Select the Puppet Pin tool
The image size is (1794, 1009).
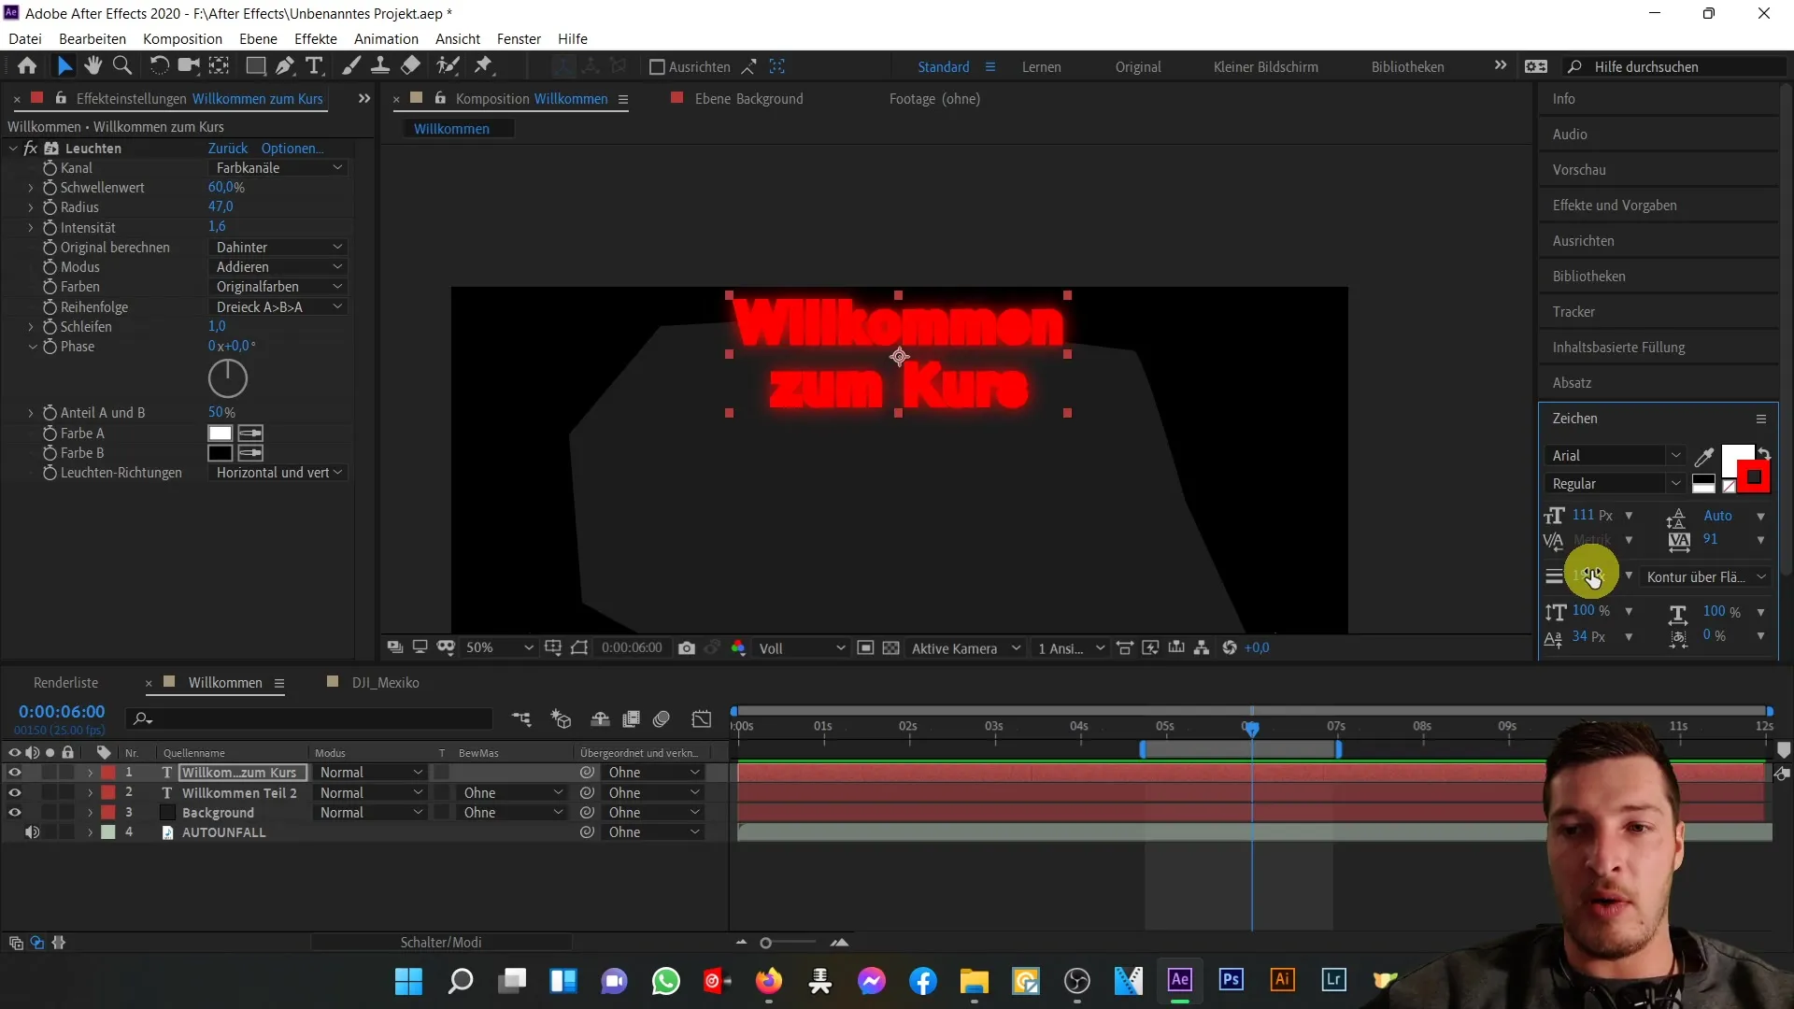(x=483, y=66)
